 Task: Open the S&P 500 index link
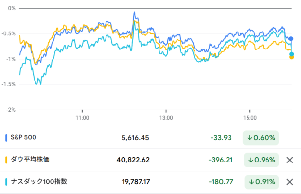point(23,137)
